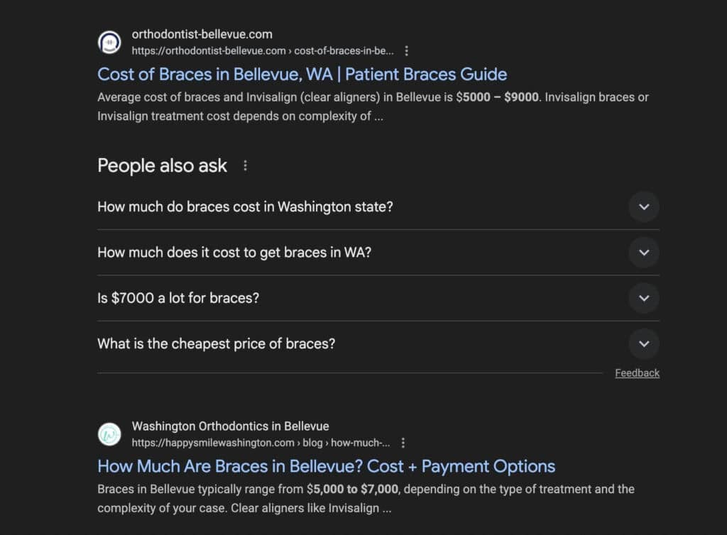Expand 'What is the cheapest price of braces?'
The height and width of the screenshot is (535, 727).
pyautogui.click(x=644, y=343)
